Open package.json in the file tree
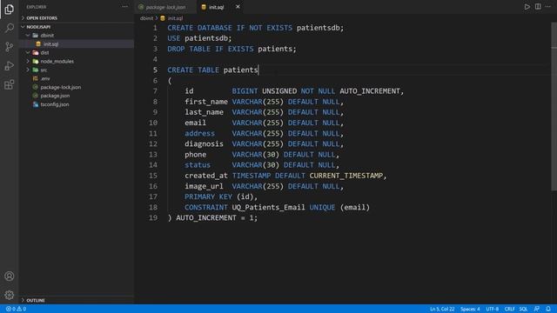Image resolution: width=557 pixels, height=313 pixels. pyautogui.click(x=55, y=96)
